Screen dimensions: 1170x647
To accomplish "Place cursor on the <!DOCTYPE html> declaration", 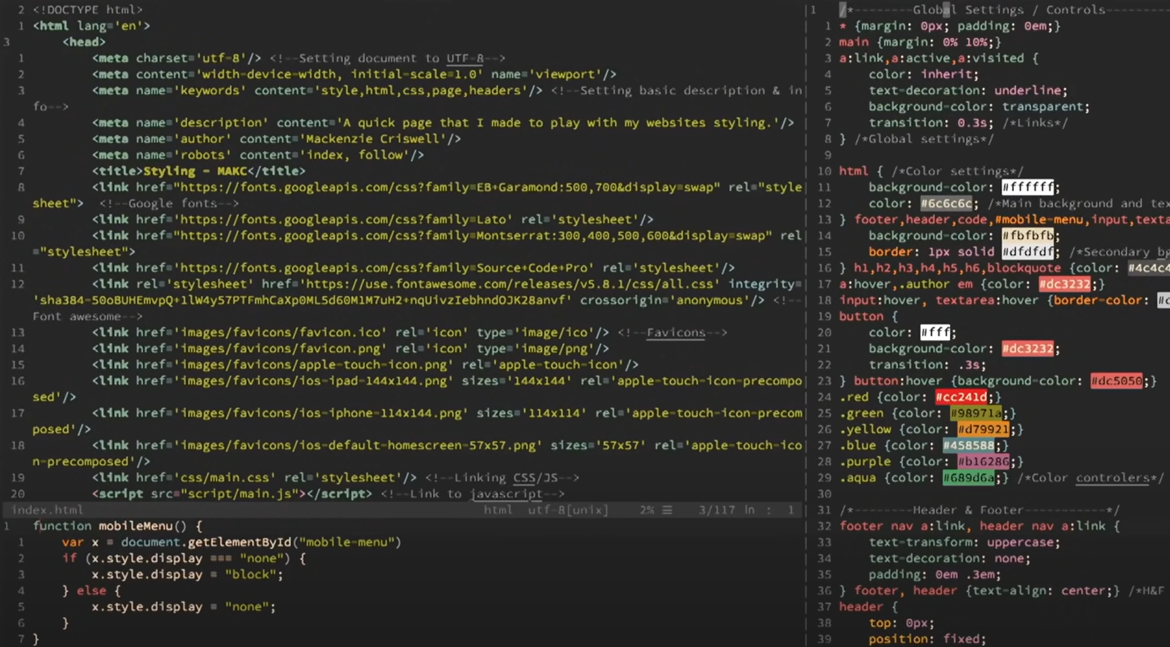I will click(88, 10).
